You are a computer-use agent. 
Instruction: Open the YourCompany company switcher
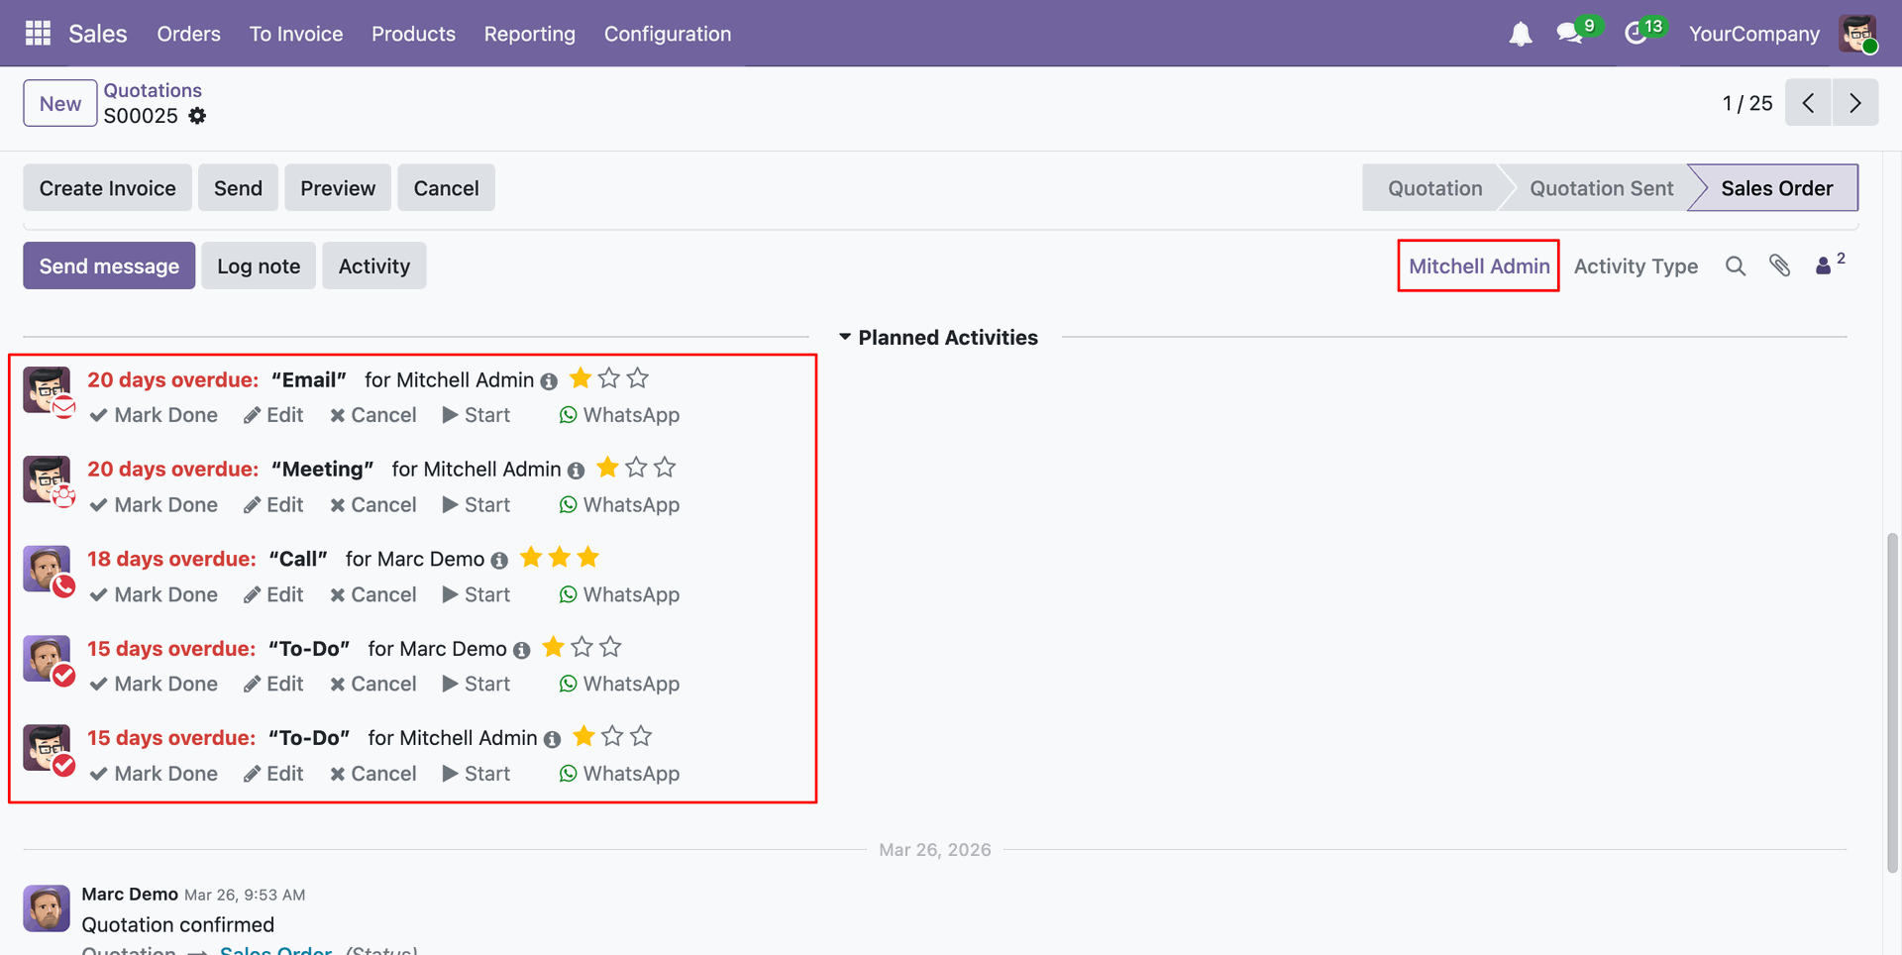tap(1753, 34)
